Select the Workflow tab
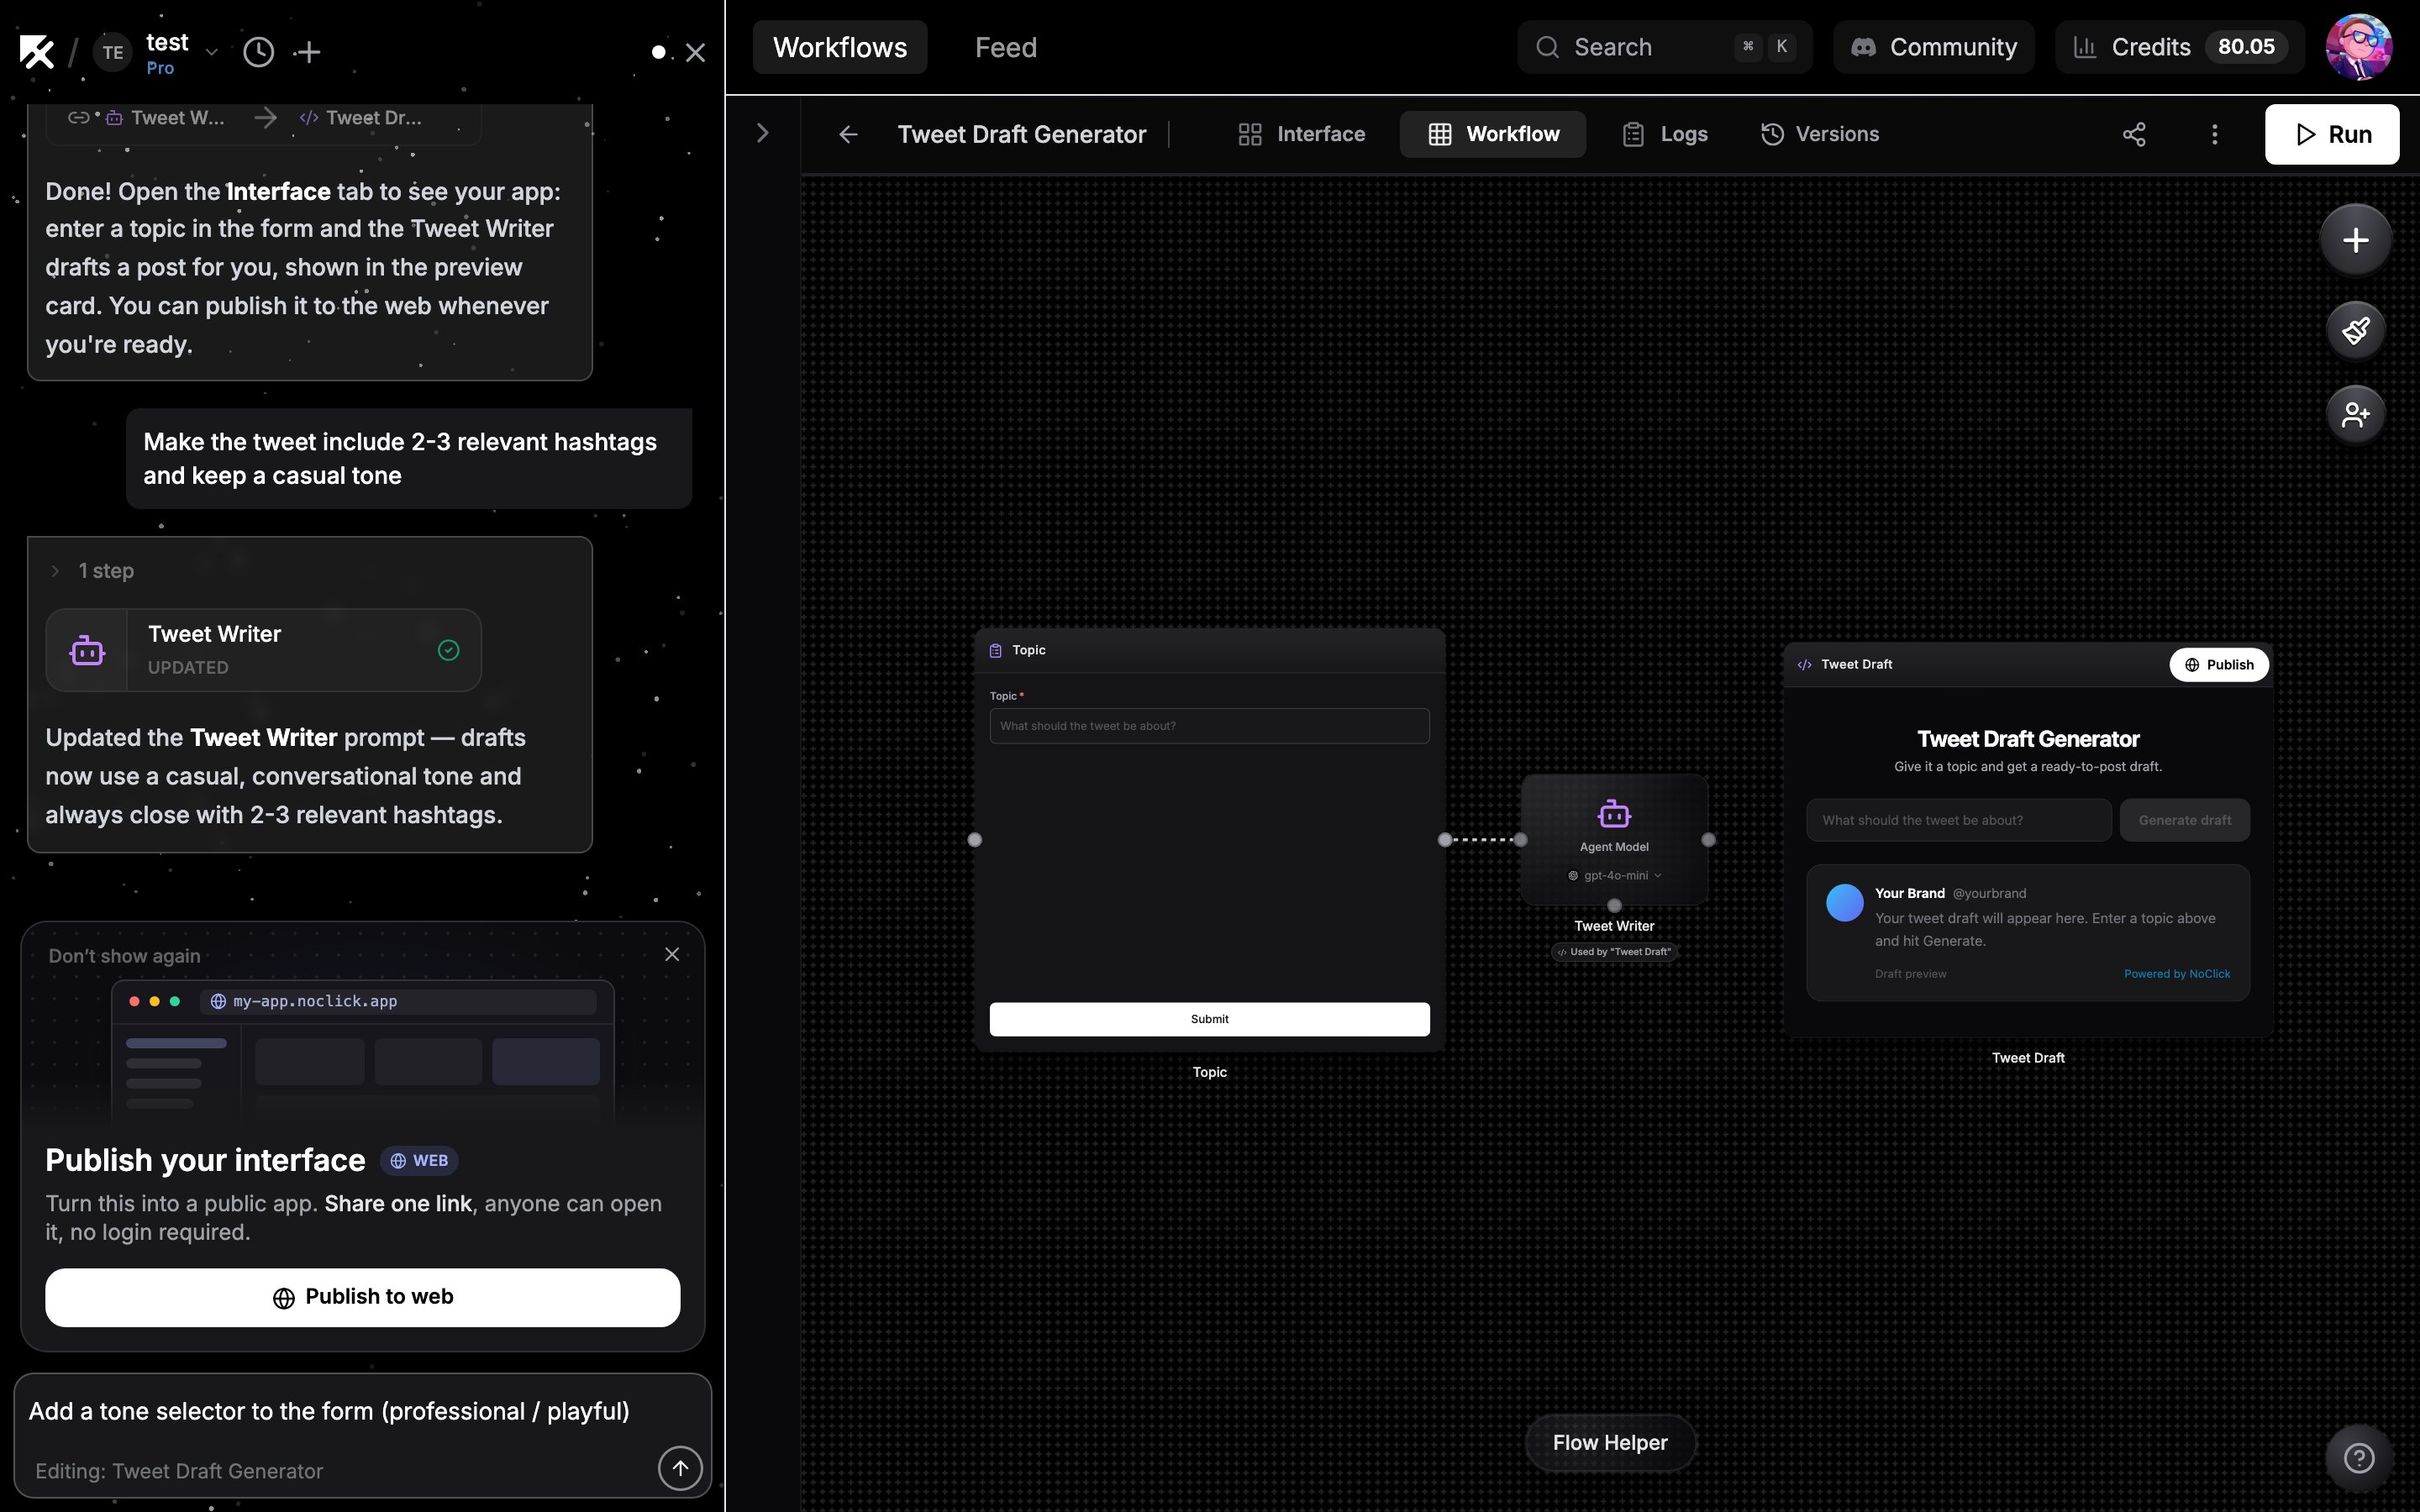 (x=1493, y=134)
